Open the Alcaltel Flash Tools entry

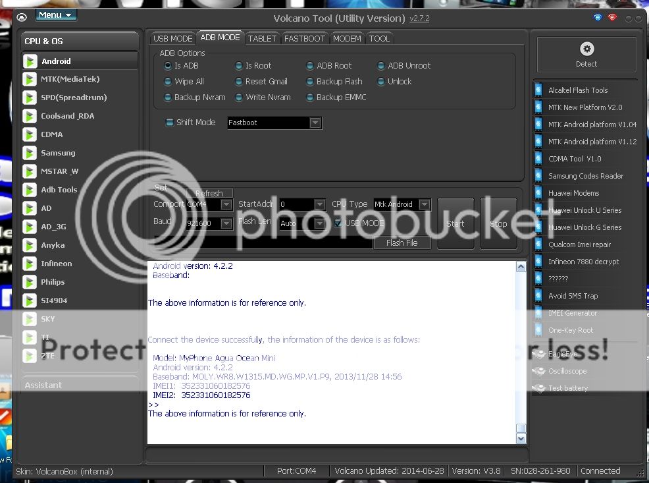[x=577, y=90]
